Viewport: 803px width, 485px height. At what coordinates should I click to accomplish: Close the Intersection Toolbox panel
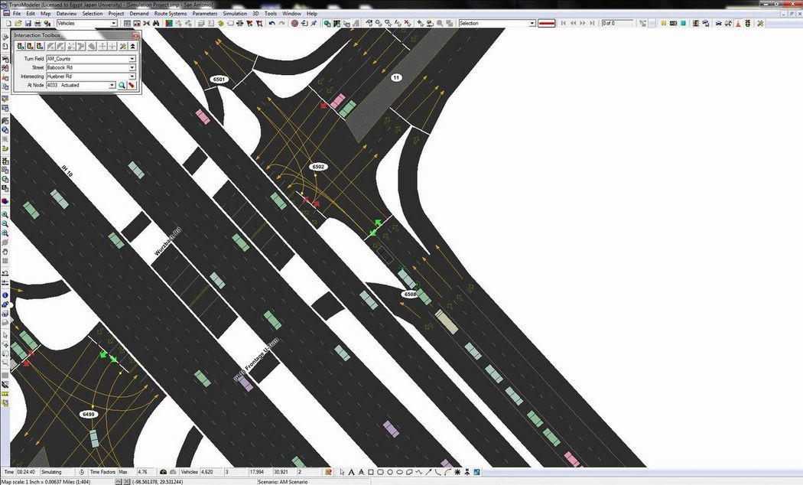click(x=137, y=36)
